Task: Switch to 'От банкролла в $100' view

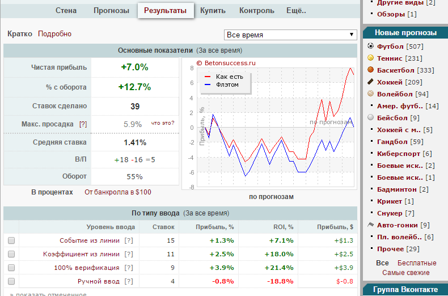Action: click(118, 192)
